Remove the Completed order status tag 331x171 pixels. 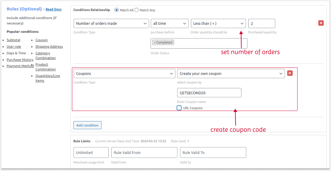[155, 43]
